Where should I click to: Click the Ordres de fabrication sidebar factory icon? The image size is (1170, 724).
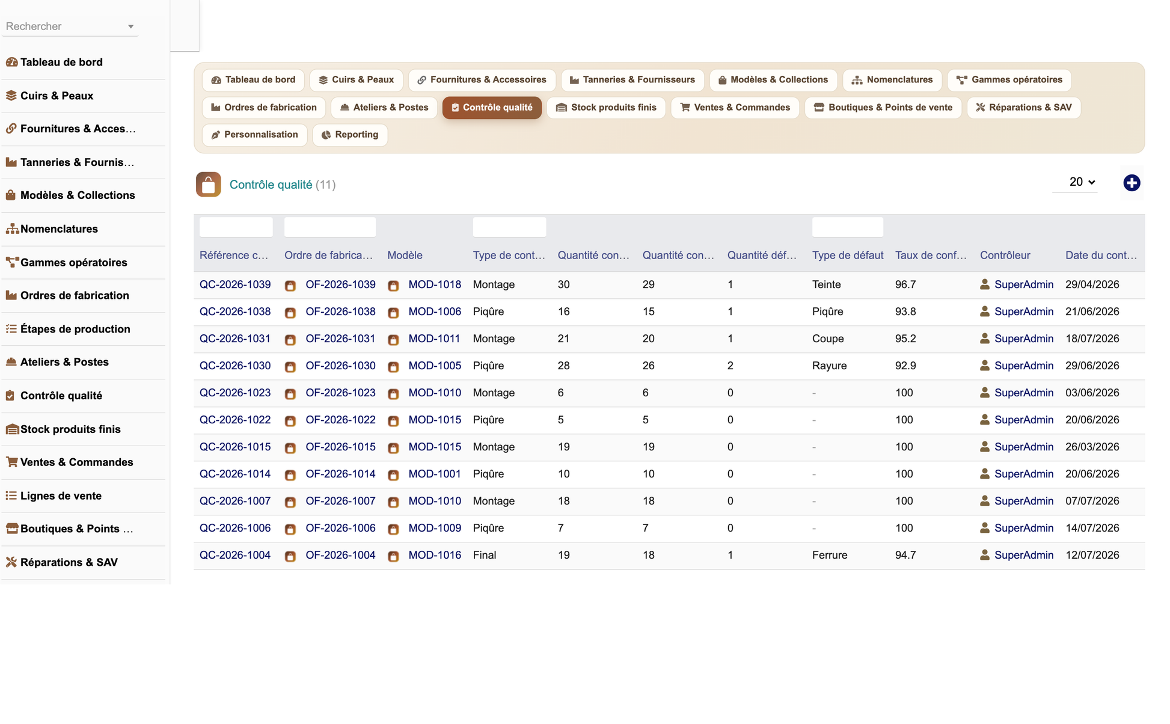pos(11,295)
